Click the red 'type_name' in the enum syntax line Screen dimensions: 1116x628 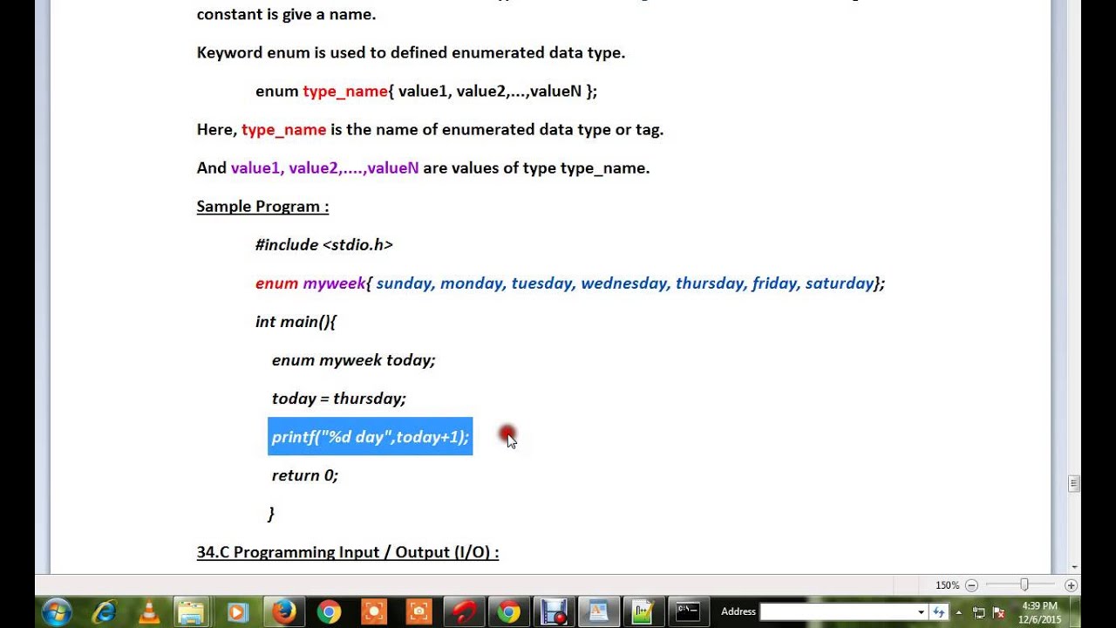pos(345,92)
